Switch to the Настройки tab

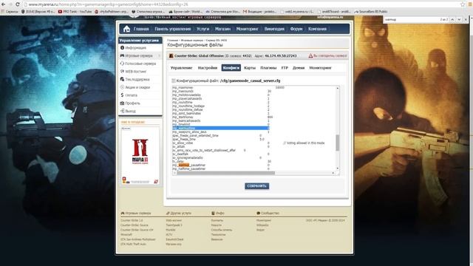coord(208,68)
